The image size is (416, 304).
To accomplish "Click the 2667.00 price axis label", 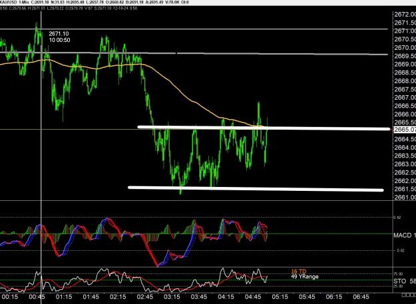I will 405,97.
